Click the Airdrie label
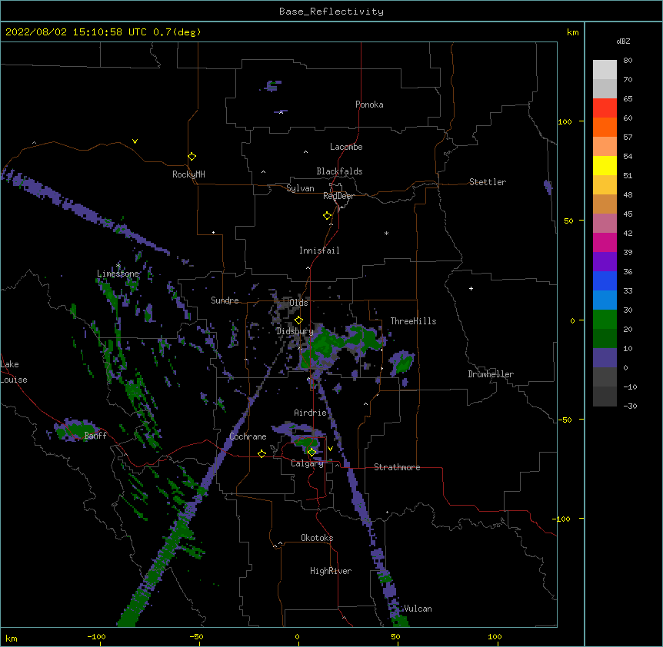Viewport: 663px width, 647px height. 311,413
